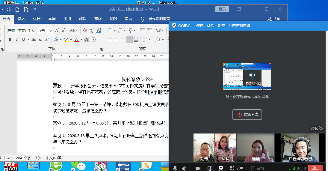Image resolution: width=328 pixels, height=171 pixels.
Task: Open the font name dropdown
Action: pyautogui.click(x=34, y=30)
